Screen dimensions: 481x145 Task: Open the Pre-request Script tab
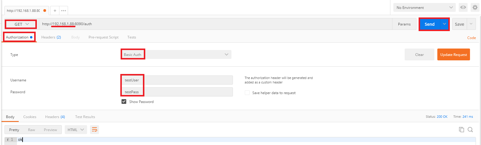point(103,37)
